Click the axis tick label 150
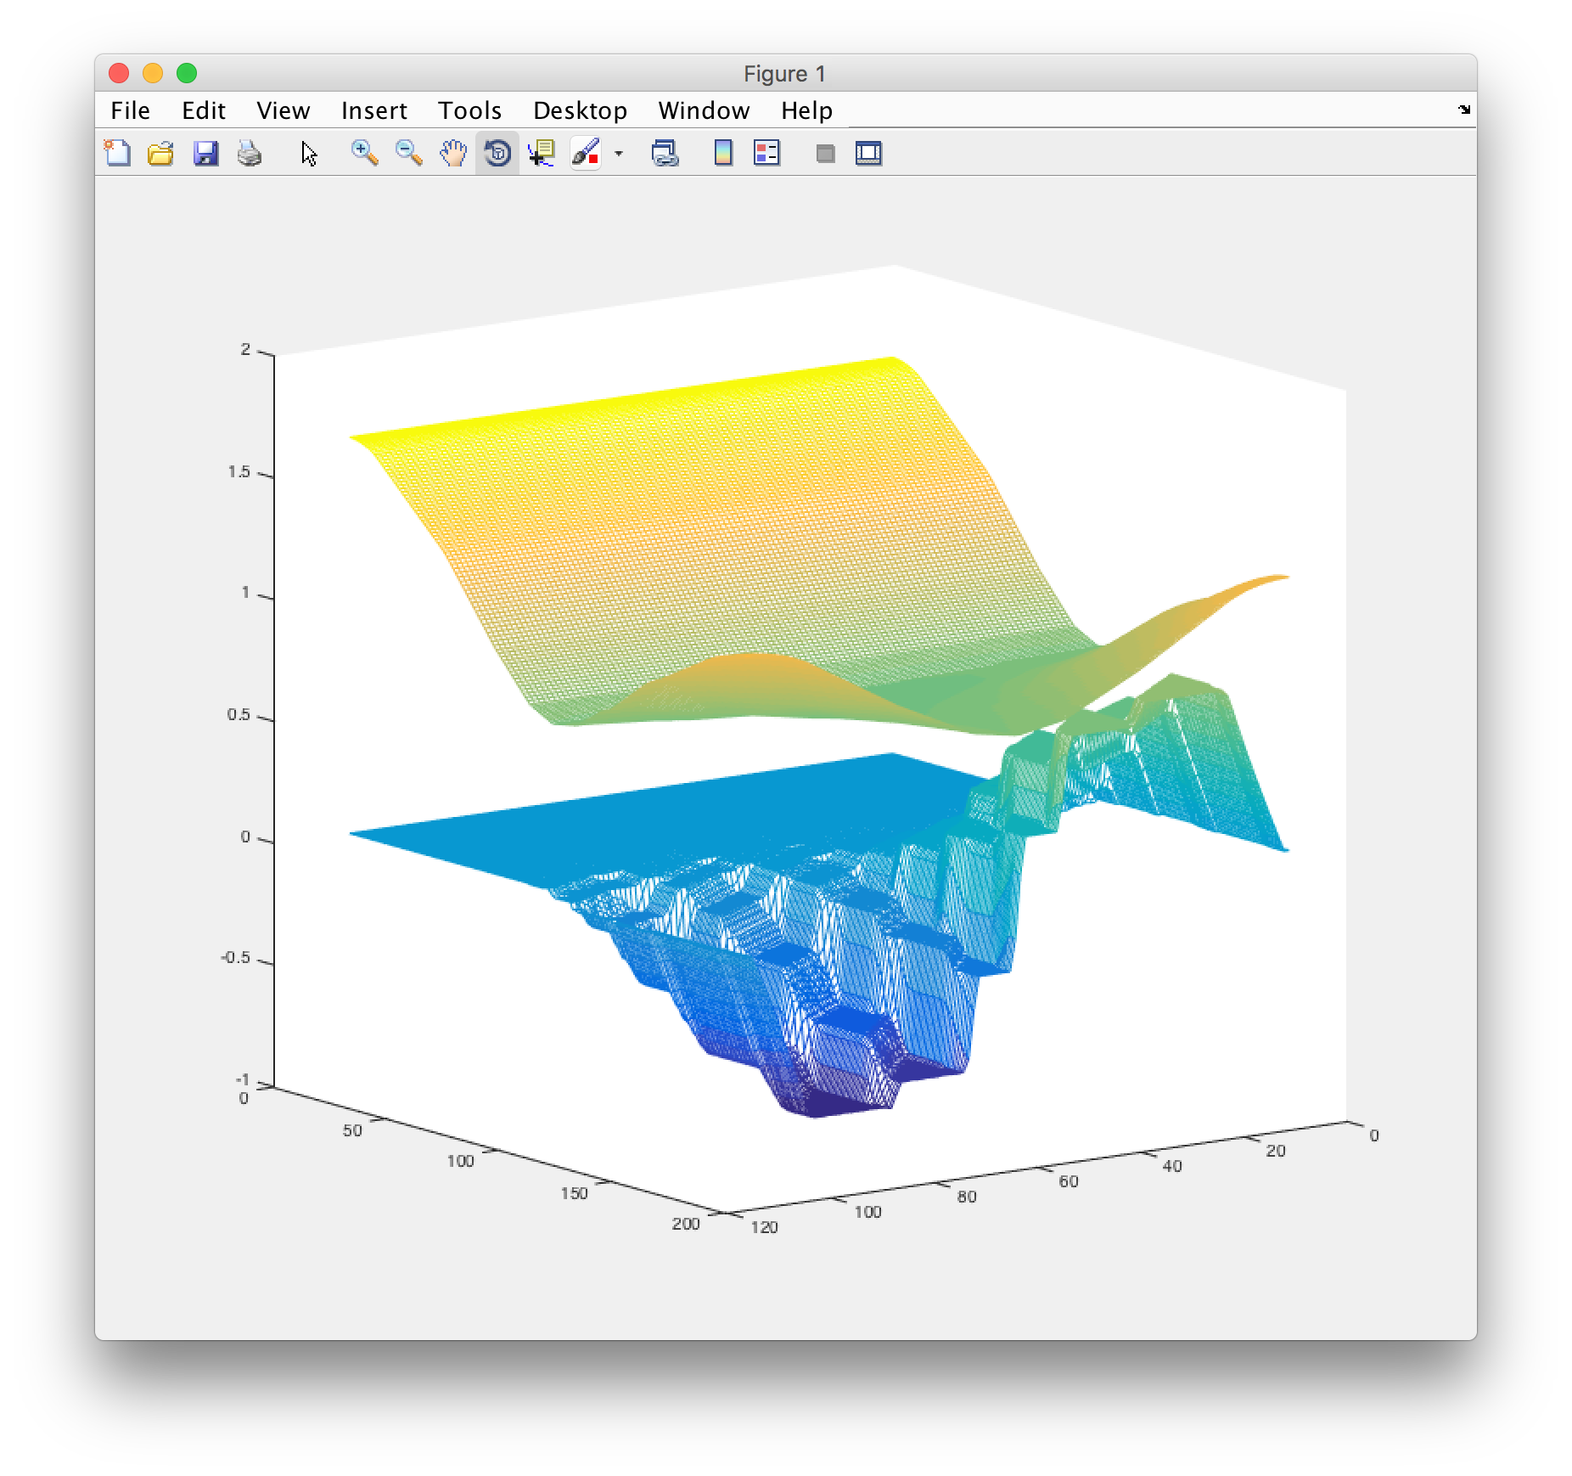This screenshot has width=1572, height=1476. 574,1193
